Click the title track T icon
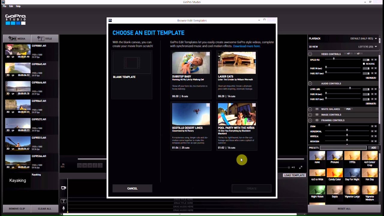Image resolution: width=384 pixels, height=216 pixels. (64, 201)
